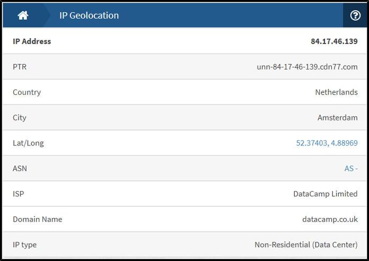Click the IP Address row label
Image resolution: width=369 pixels, height=261 pixels.
pos(32,41)
